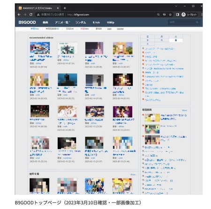Open the side panel icon

click(x=178, y=15)
